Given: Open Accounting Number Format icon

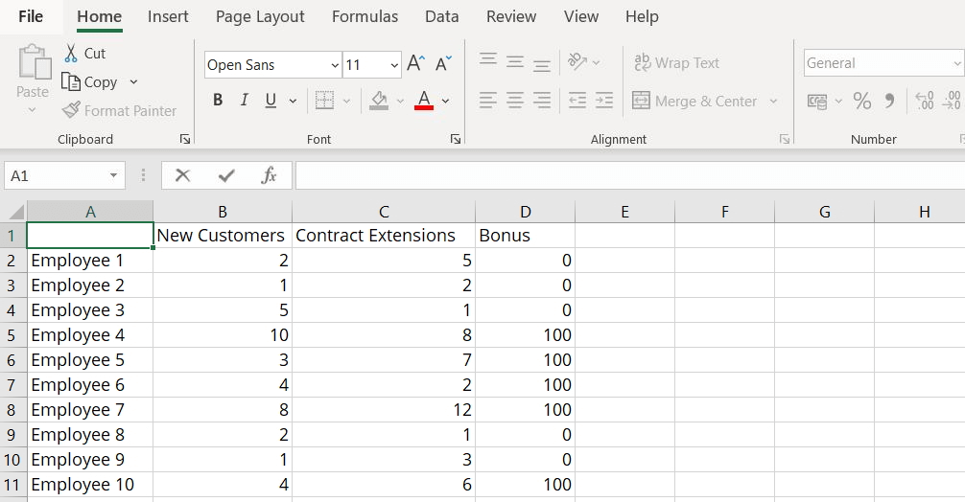Looking at the screenshot, I should point(816,101).
